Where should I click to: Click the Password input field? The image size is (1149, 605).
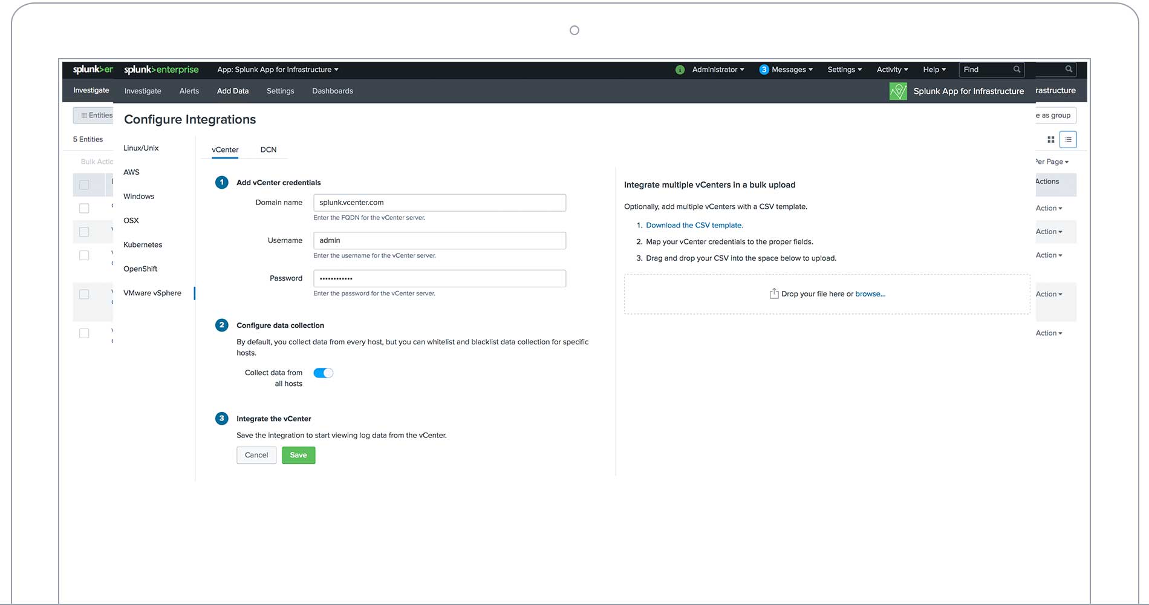(x=440, y=278)
